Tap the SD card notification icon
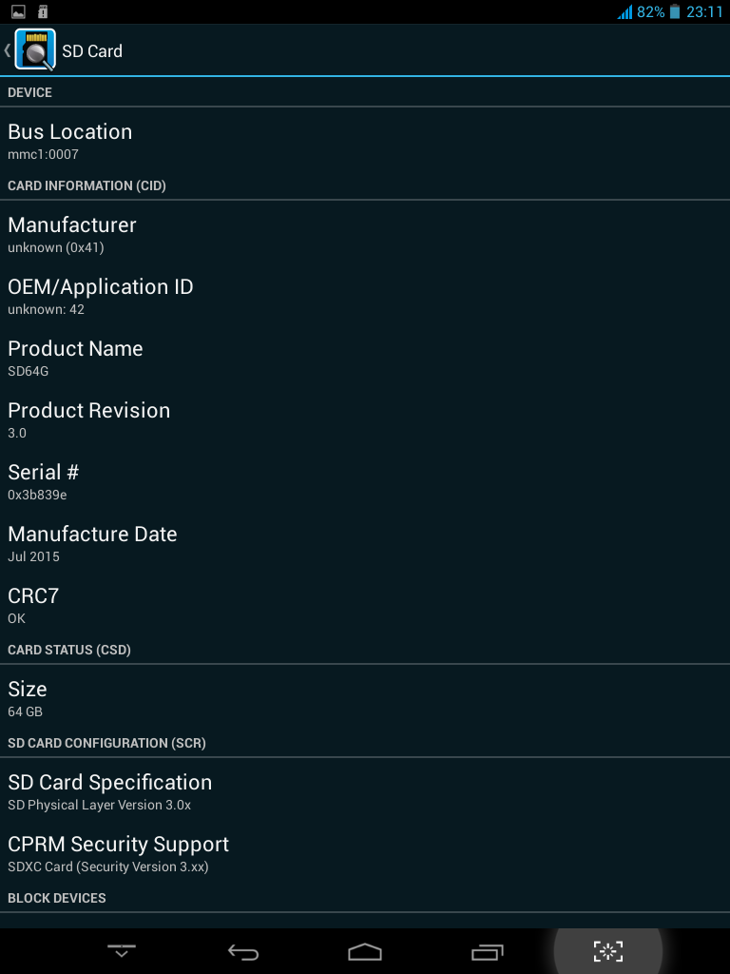 click(43, 12)
